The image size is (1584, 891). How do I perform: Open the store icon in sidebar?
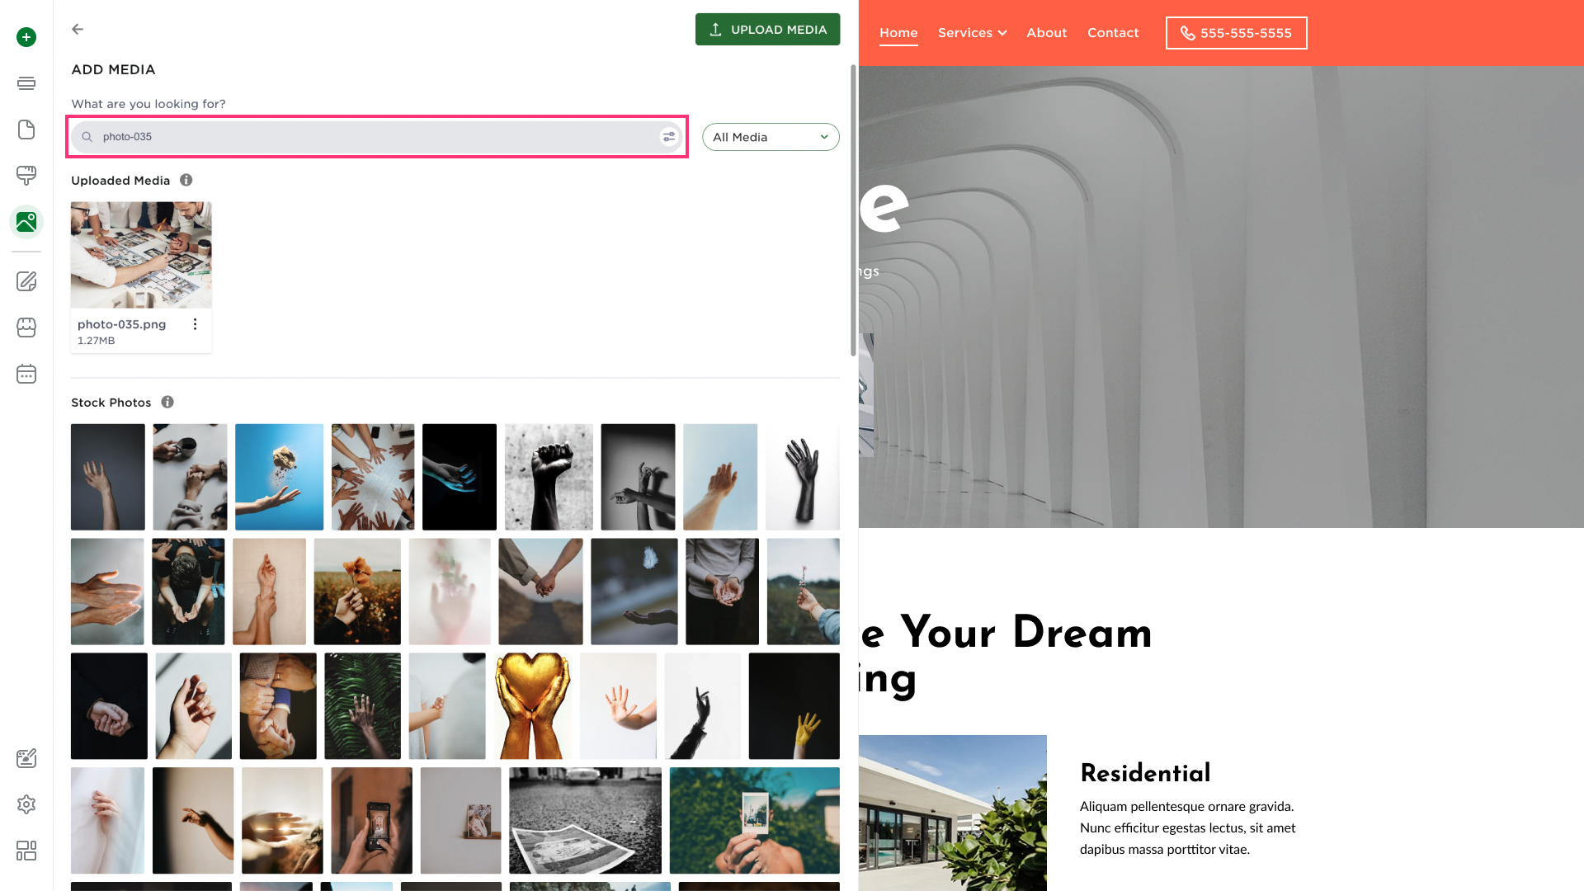pos(26,328)
